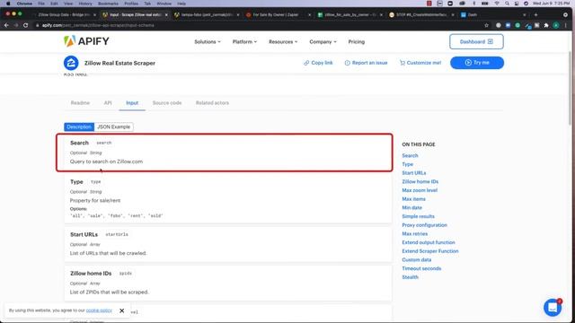Click the Zillow home IDs field heading
The width and height of the screenshot is (575, 323).
click(x=91, y=274)
